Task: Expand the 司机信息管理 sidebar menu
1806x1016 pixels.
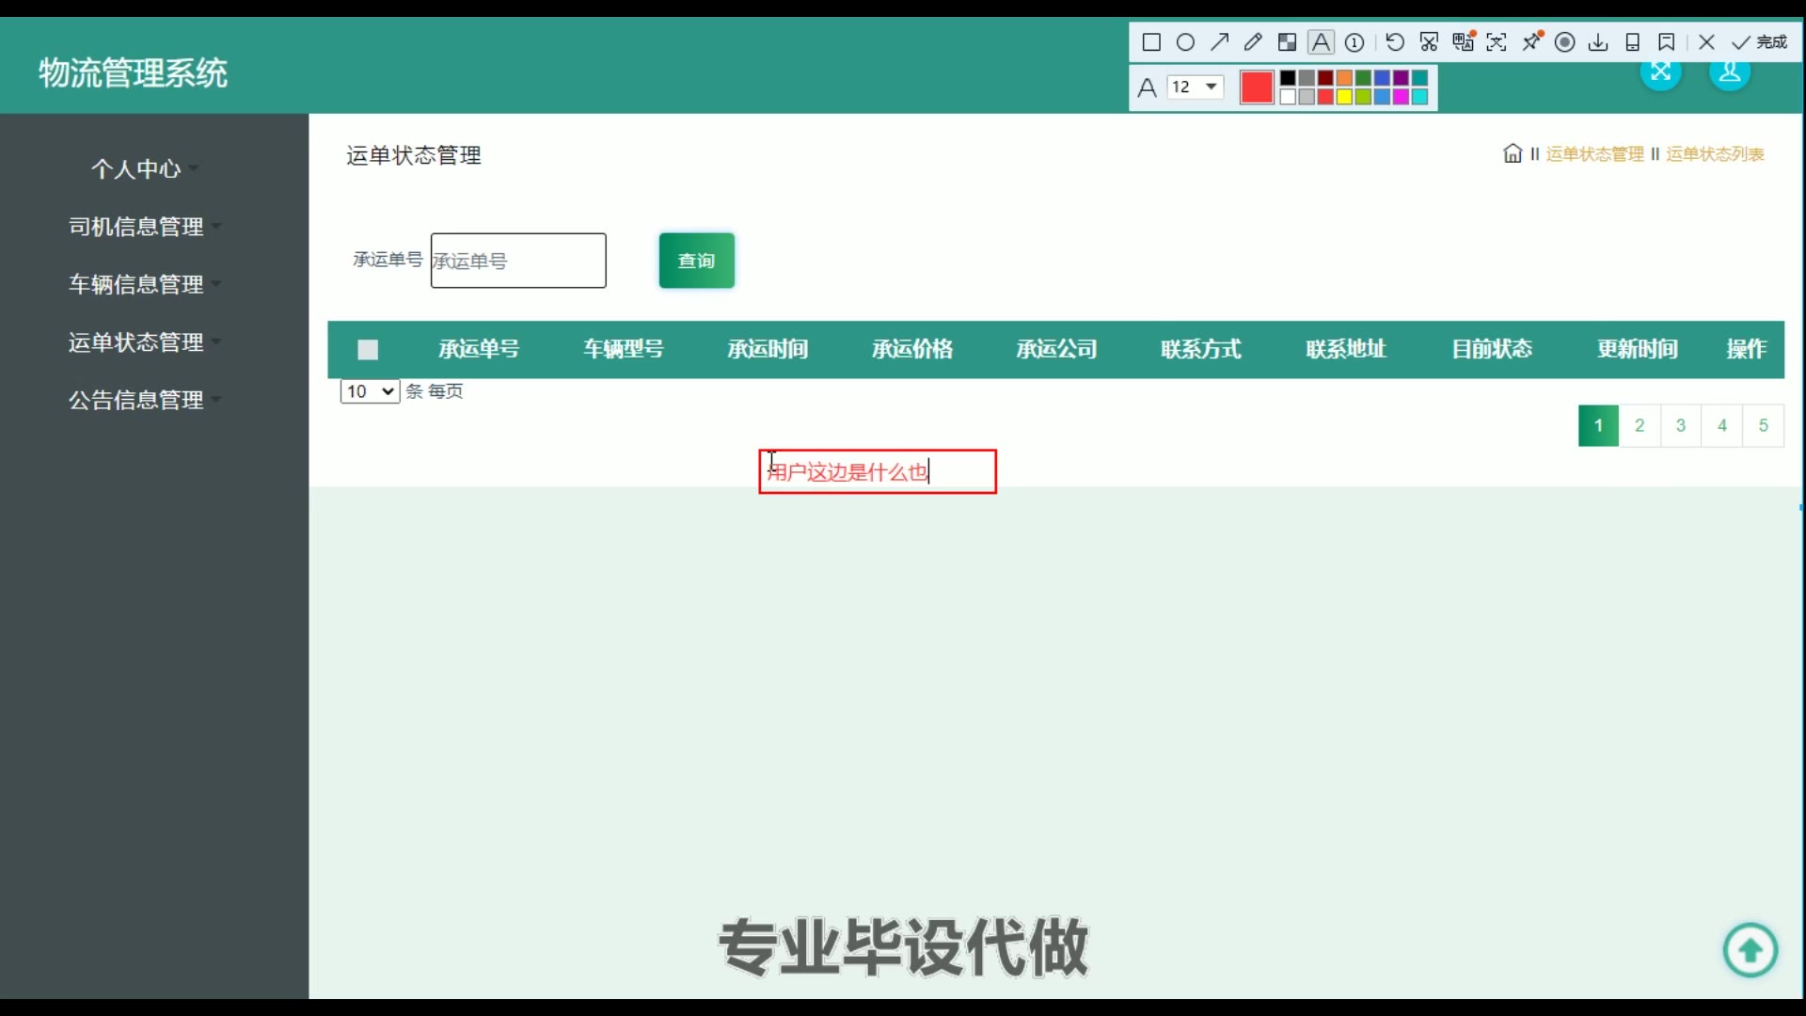Action: click(x=144, y=227)
